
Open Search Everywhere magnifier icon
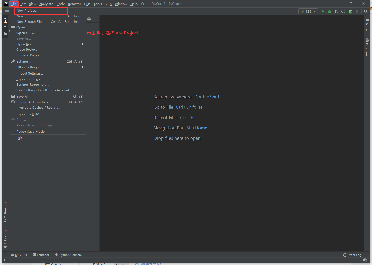coord(366,11)
